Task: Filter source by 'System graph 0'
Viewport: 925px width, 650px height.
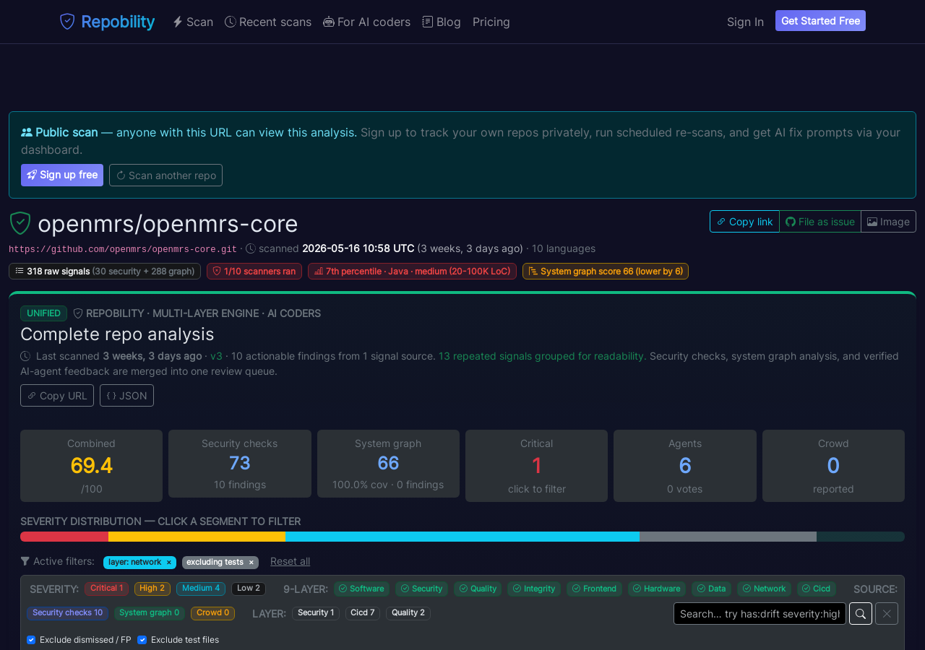Action: pos(150,613)
